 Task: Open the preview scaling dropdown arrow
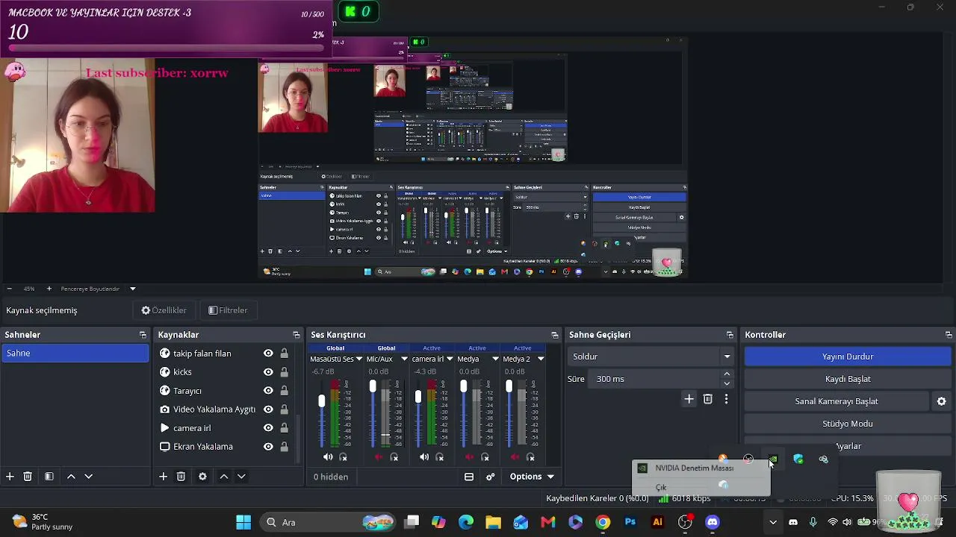(x=133, y=289)
